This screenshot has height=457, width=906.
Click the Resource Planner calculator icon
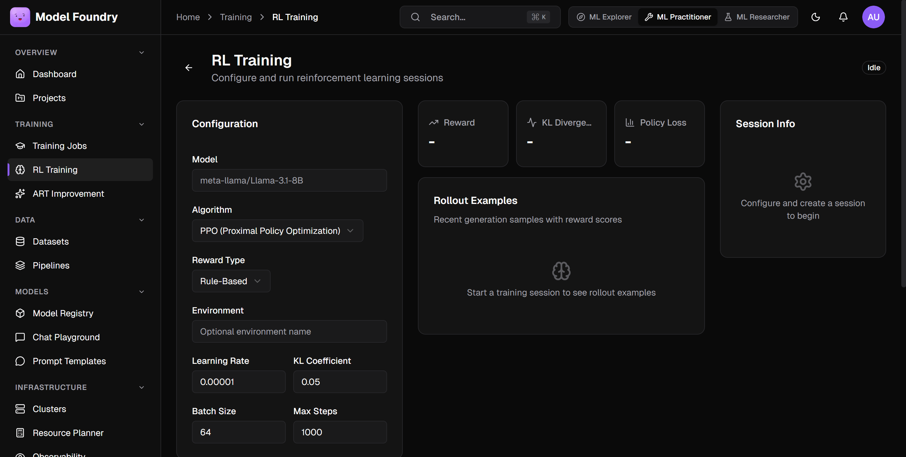tap(20, 433)
